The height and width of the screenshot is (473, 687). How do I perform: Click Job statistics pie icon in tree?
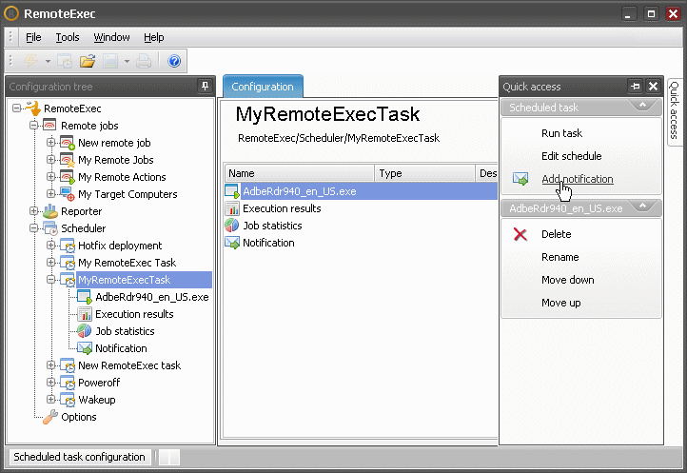point(84,331)
